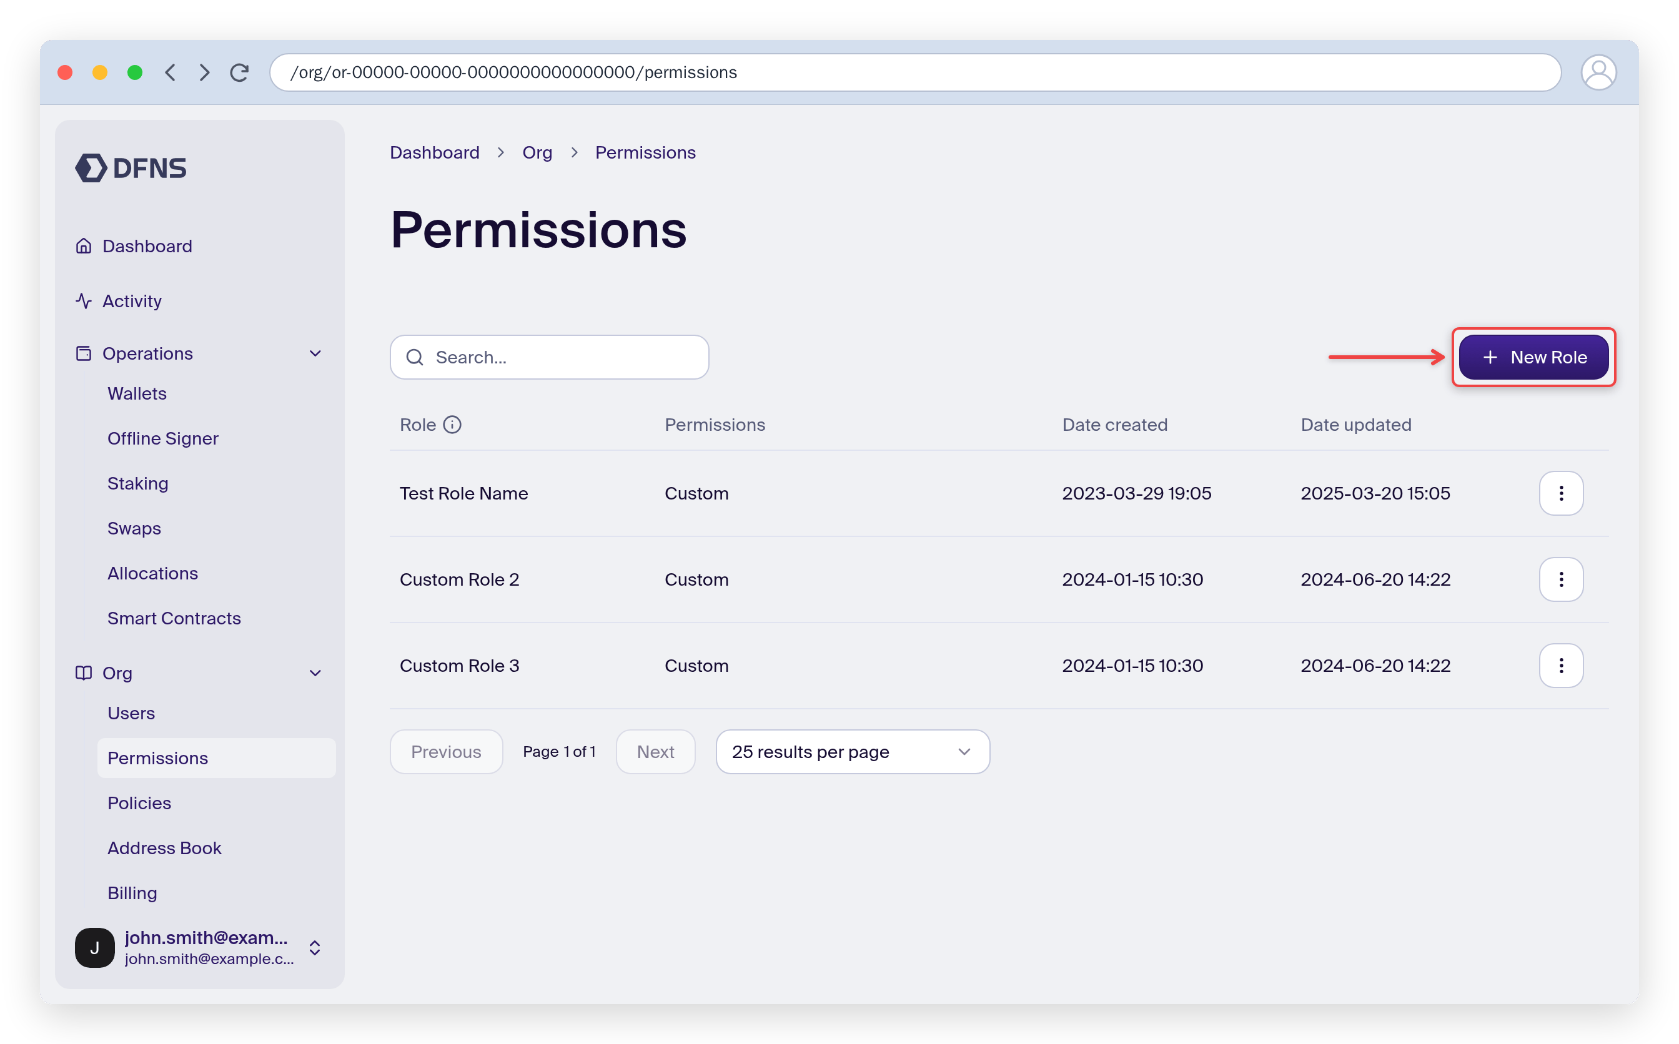Click the info icon next to Role
The image size is (1679, 1044).
click(452, 425)
